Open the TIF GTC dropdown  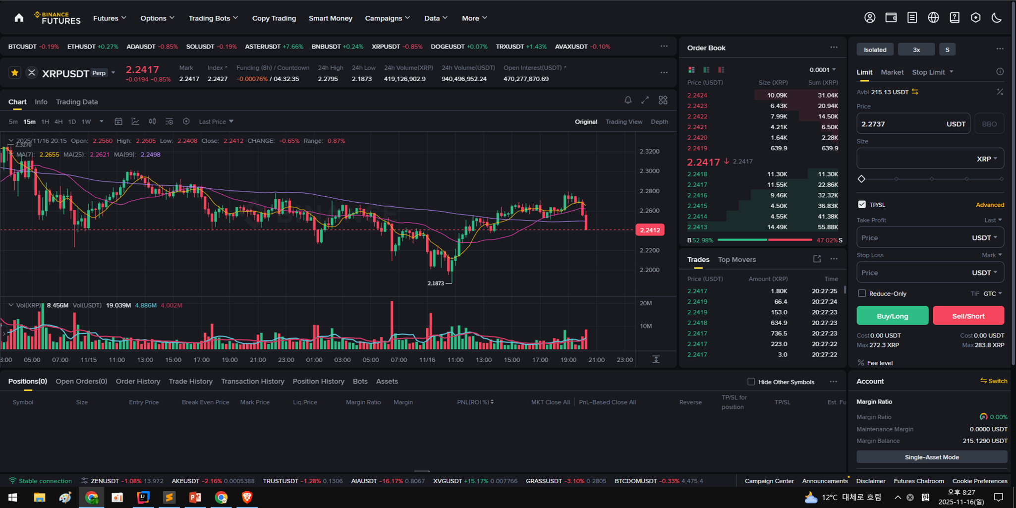[x=993, y=293]
